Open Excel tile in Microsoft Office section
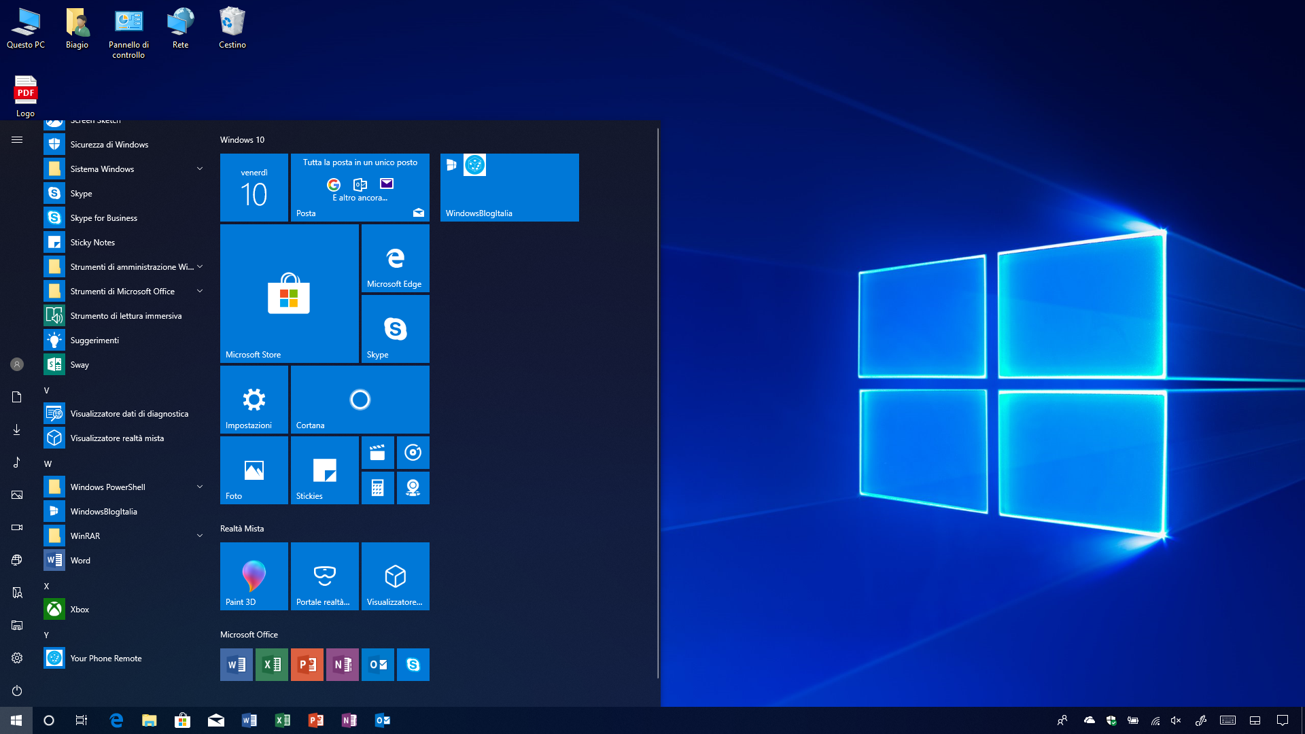The height and width of the screenshot is (734, 1305). (x=272, y=664)
